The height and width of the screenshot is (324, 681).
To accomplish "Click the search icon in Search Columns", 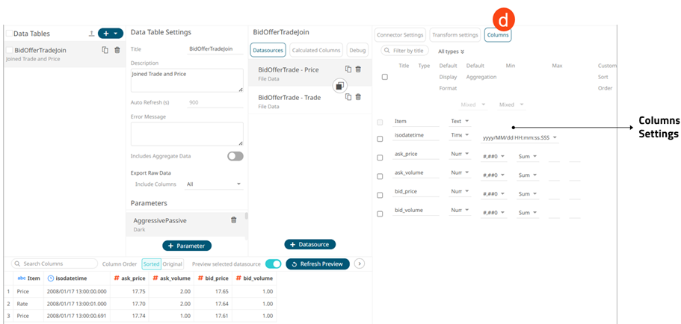I will [18, 264].
